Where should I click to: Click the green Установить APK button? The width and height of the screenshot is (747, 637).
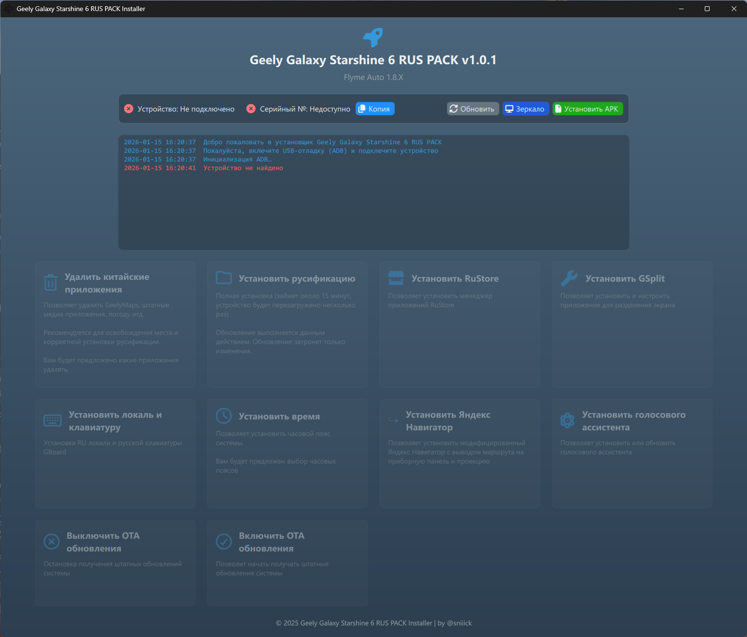[588, 109]
